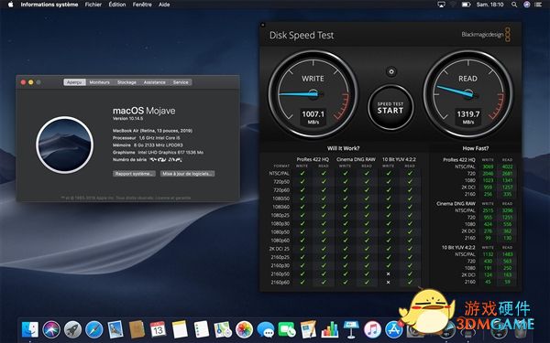The height and width of the screenshot is (343, 550).
Task: Click the Mémoire 8 Go line
Action: tap(148, 145)
